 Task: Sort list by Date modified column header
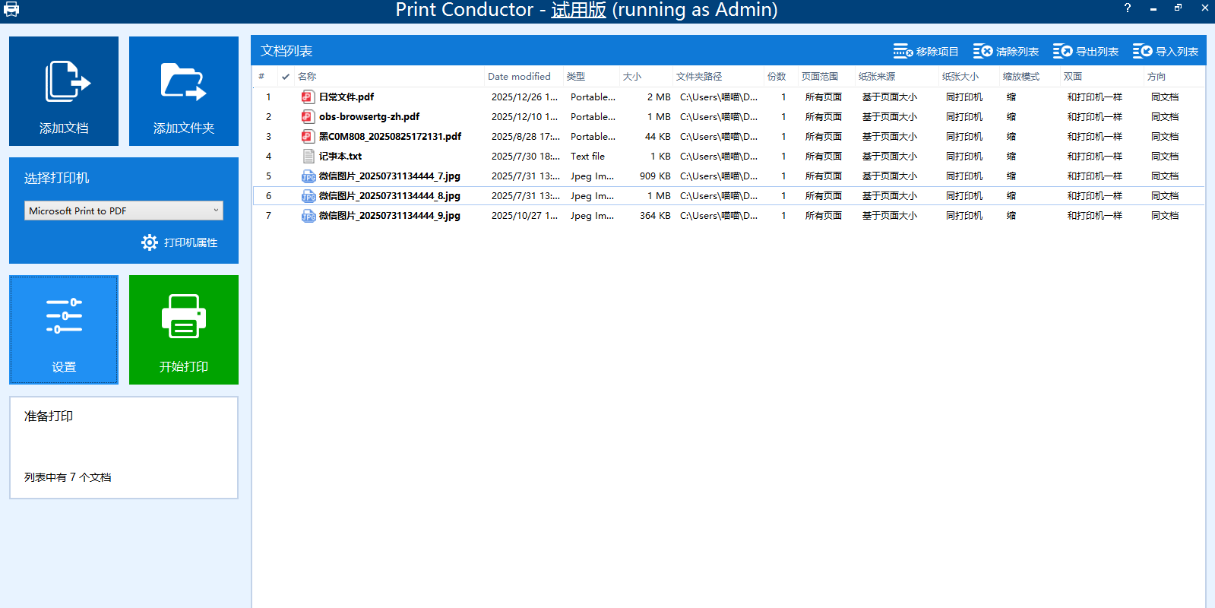[519, 77]
